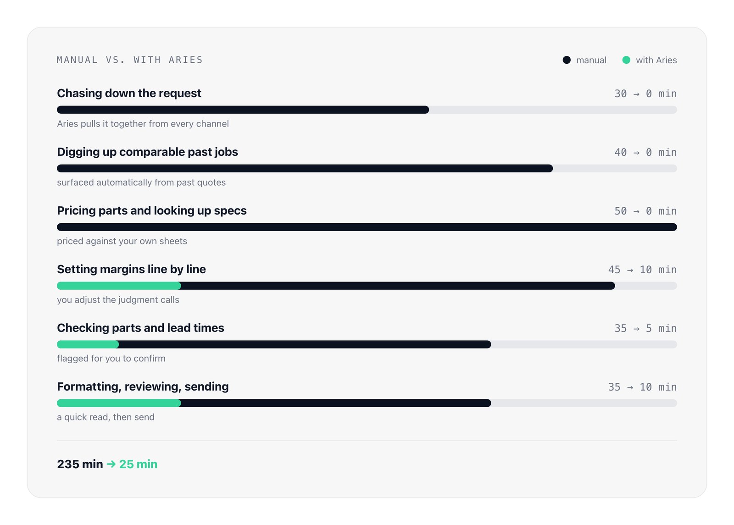Screen dimensions: 734x525
Task: Select 'Setting margins line by line' title
Action: [x=131, y=269]
